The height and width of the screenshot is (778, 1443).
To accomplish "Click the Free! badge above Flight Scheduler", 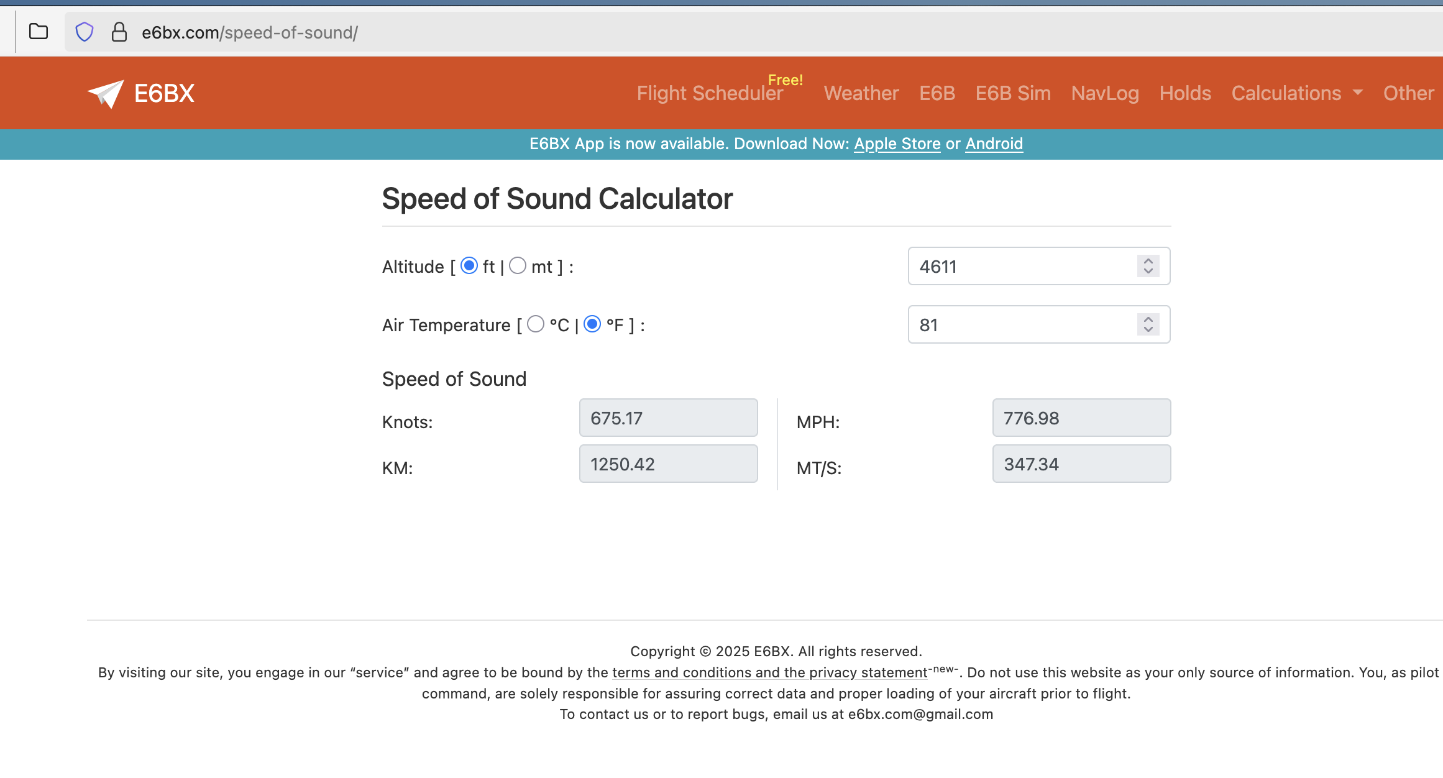I will tap(786, 80).
